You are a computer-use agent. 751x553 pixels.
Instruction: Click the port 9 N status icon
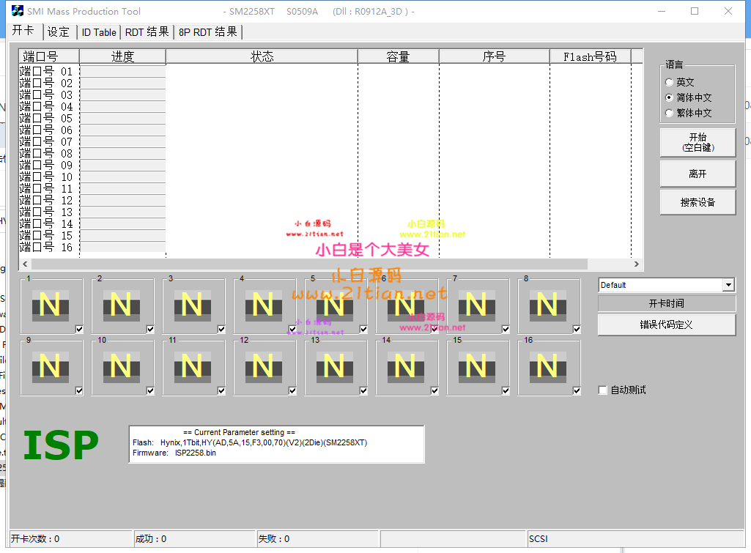pos(49,365)
